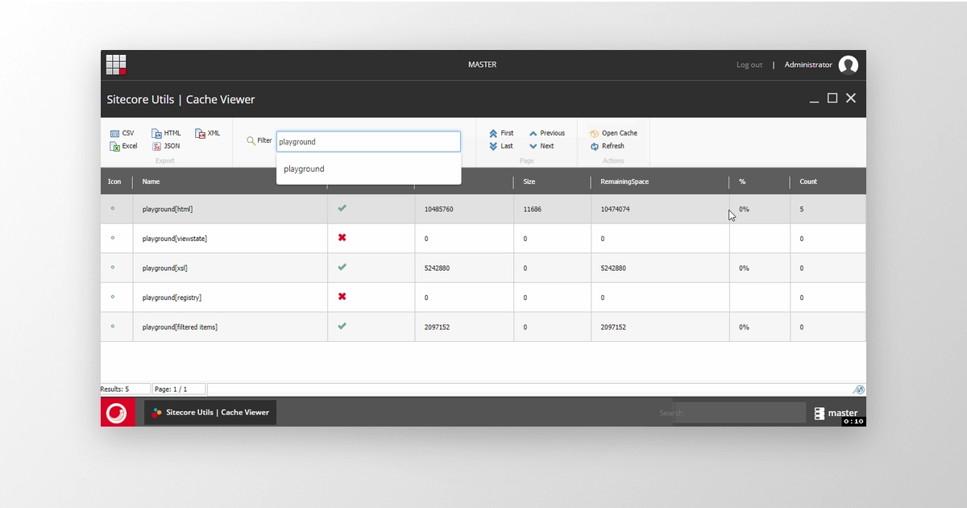Click the row icon of playground[registry]

[112, 297]
